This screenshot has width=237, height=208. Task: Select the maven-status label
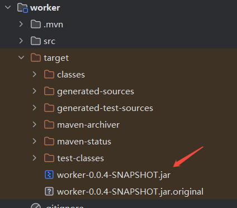click(84, 142)
